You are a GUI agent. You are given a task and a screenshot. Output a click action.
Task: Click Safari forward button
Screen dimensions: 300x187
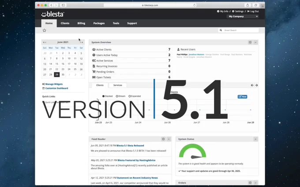pyautogui.click(x=56, y=5)
